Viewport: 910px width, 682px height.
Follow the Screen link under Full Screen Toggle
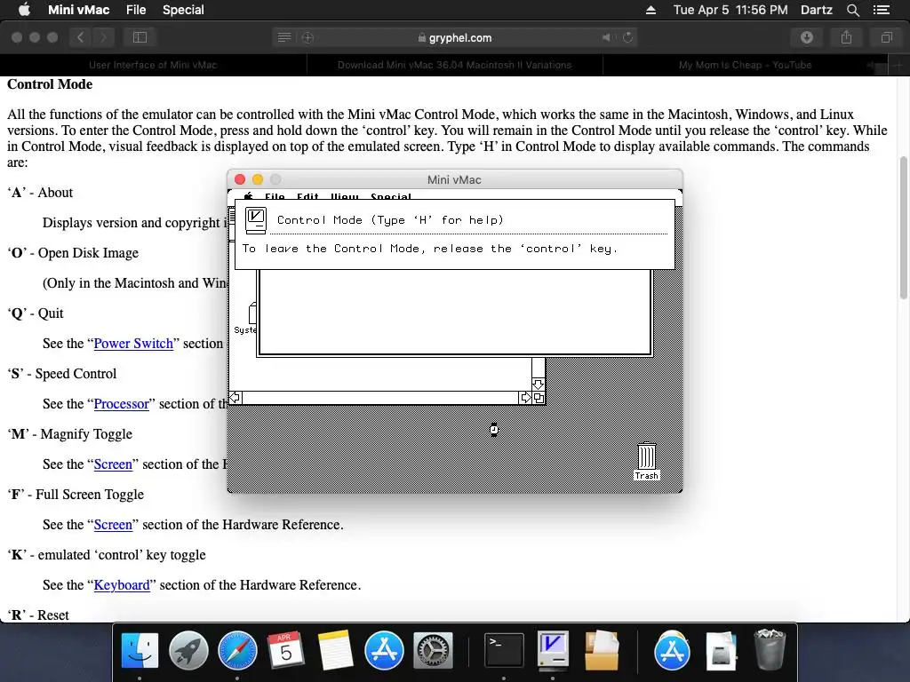(x=113, y=524)
